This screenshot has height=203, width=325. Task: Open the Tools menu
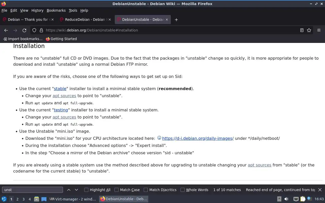[x=73, y=10]
